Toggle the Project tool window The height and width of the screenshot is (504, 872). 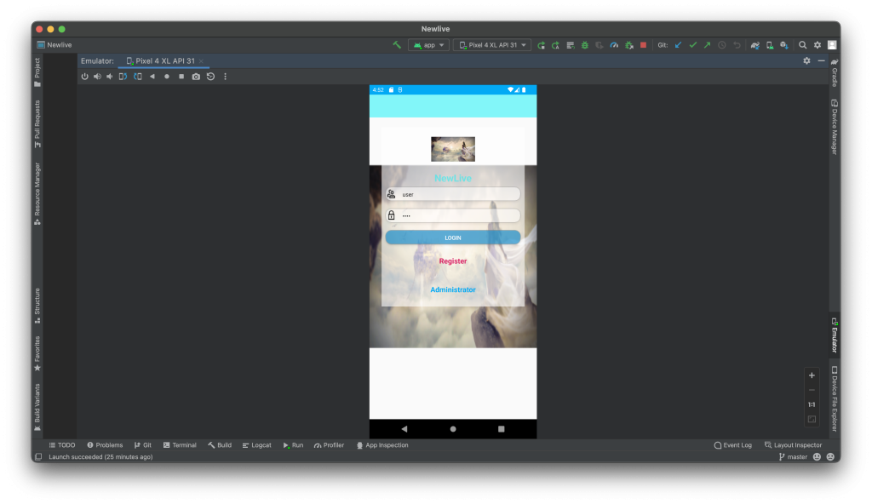point(37,72)
